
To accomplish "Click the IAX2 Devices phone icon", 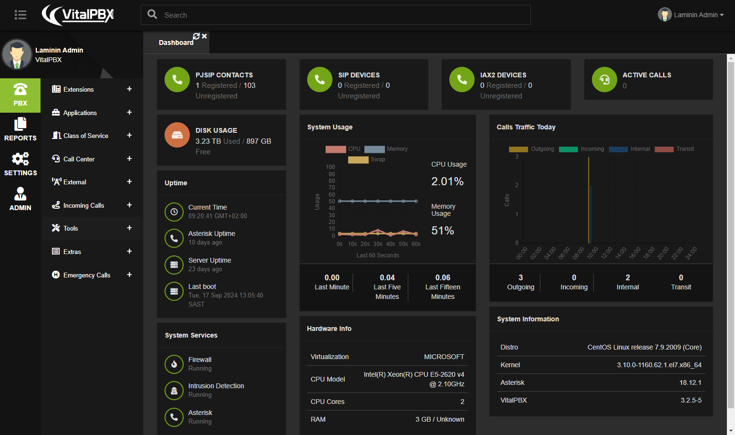I will point(462,79).
